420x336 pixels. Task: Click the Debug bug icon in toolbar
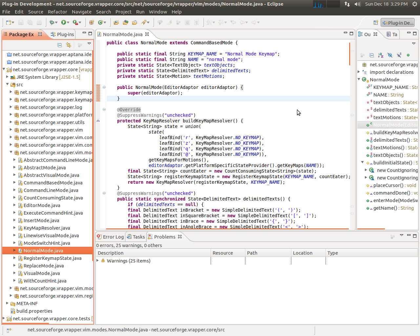click(52, 22)
